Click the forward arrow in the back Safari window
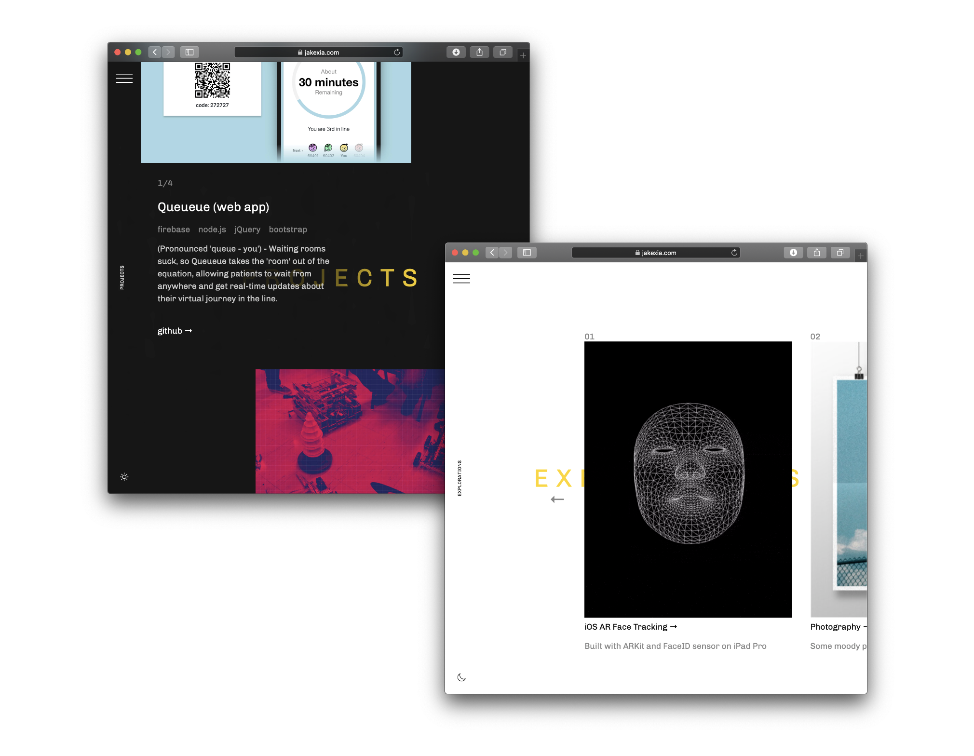Viewport: 974px width, 756px height. click(168, 52)
